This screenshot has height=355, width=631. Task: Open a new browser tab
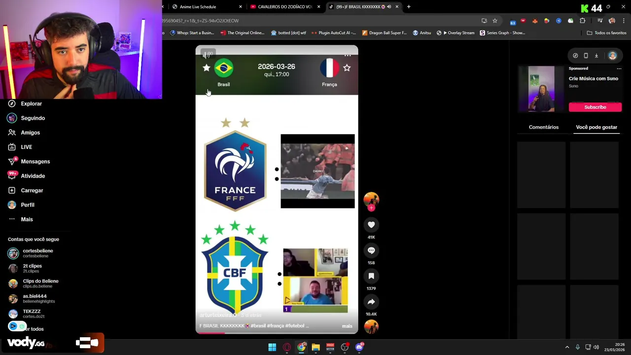[x=409, y=7]
